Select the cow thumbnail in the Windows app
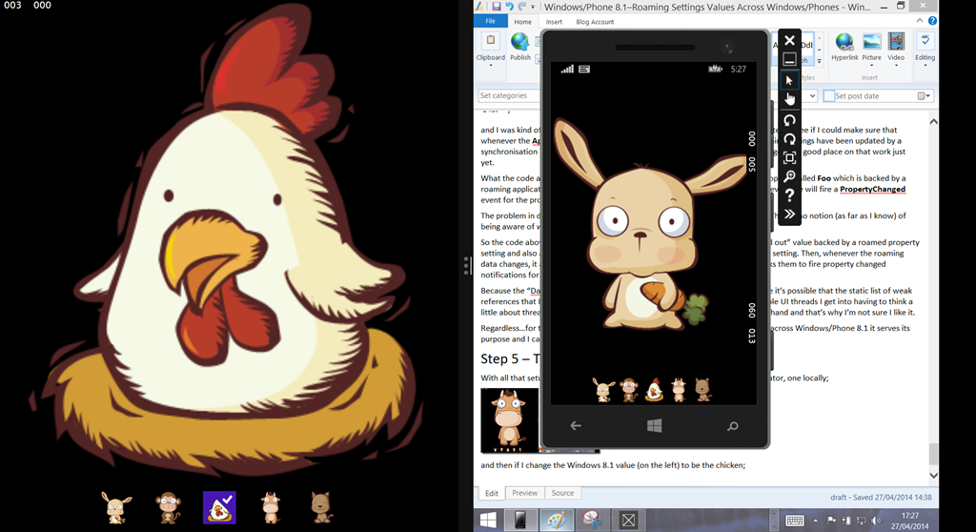 (270, 507)
